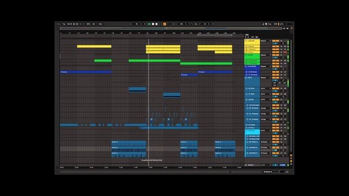Disarm the red record-arm button in yellow group
This screenshot has height=196, width=349.
(285, 52)
